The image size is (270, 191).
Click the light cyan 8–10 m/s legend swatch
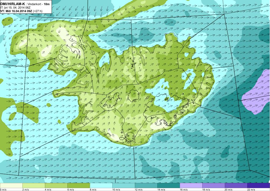pyautogui.click(x=101, y=186)
